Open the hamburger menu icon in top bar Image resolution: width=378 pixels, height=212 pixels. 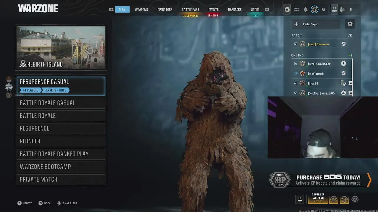pyautogui.click(x=287, y=9)
